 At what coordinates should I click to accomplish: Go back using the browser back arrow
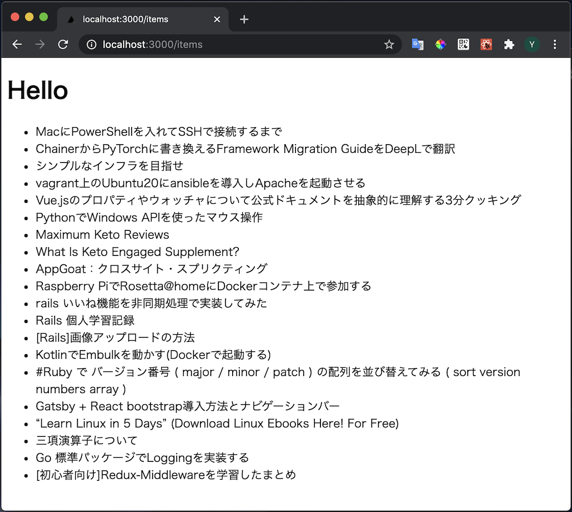pyautogui.click(x=17, y=44)
